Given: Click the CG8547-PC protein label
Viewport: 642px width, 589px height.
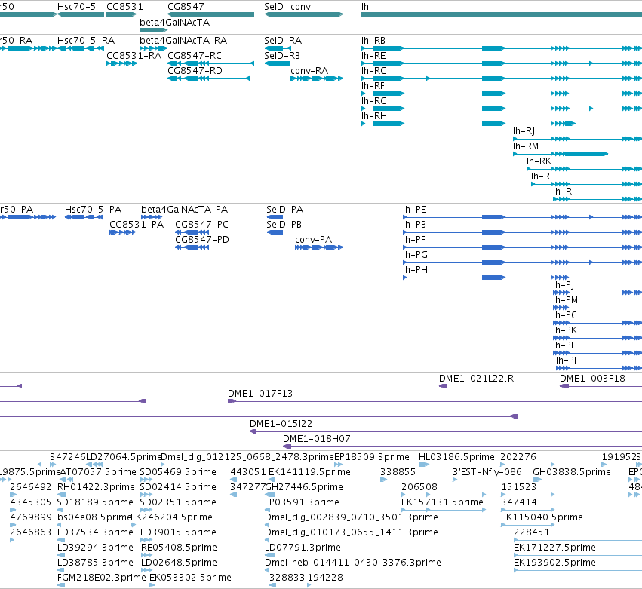Looking at the screenshot, I should click(201, 224).
